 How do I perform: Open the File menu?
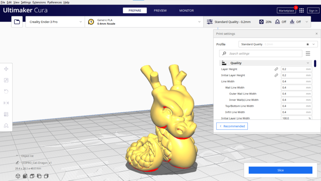tap(3, 2)
